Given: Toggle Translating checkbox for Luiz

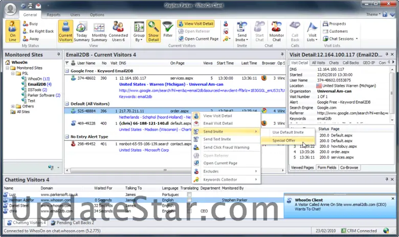Looking at the screenshot, I should pos(189,195).
